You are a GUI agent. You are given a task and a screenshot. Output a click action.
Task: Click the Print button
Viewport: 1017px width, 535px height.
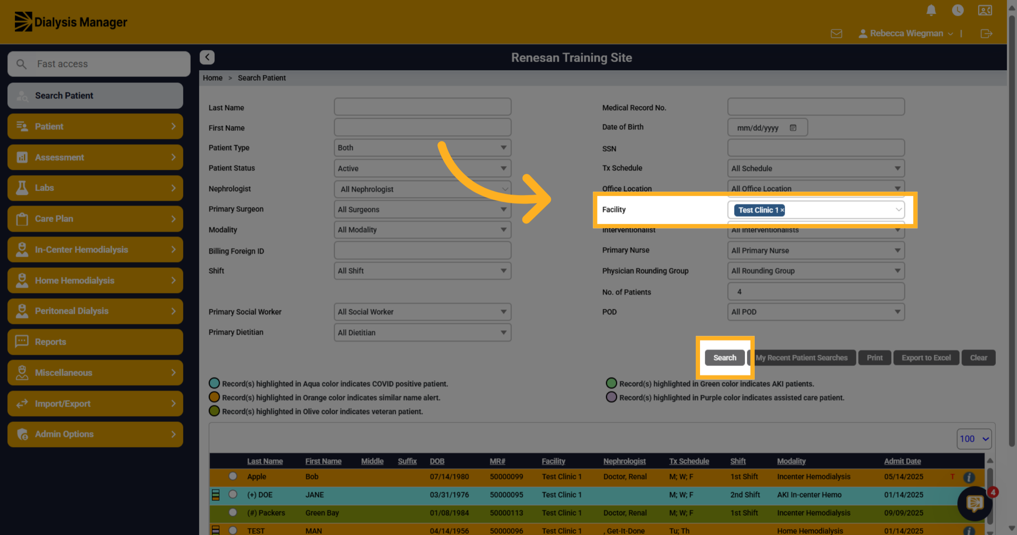coord(875,358)
